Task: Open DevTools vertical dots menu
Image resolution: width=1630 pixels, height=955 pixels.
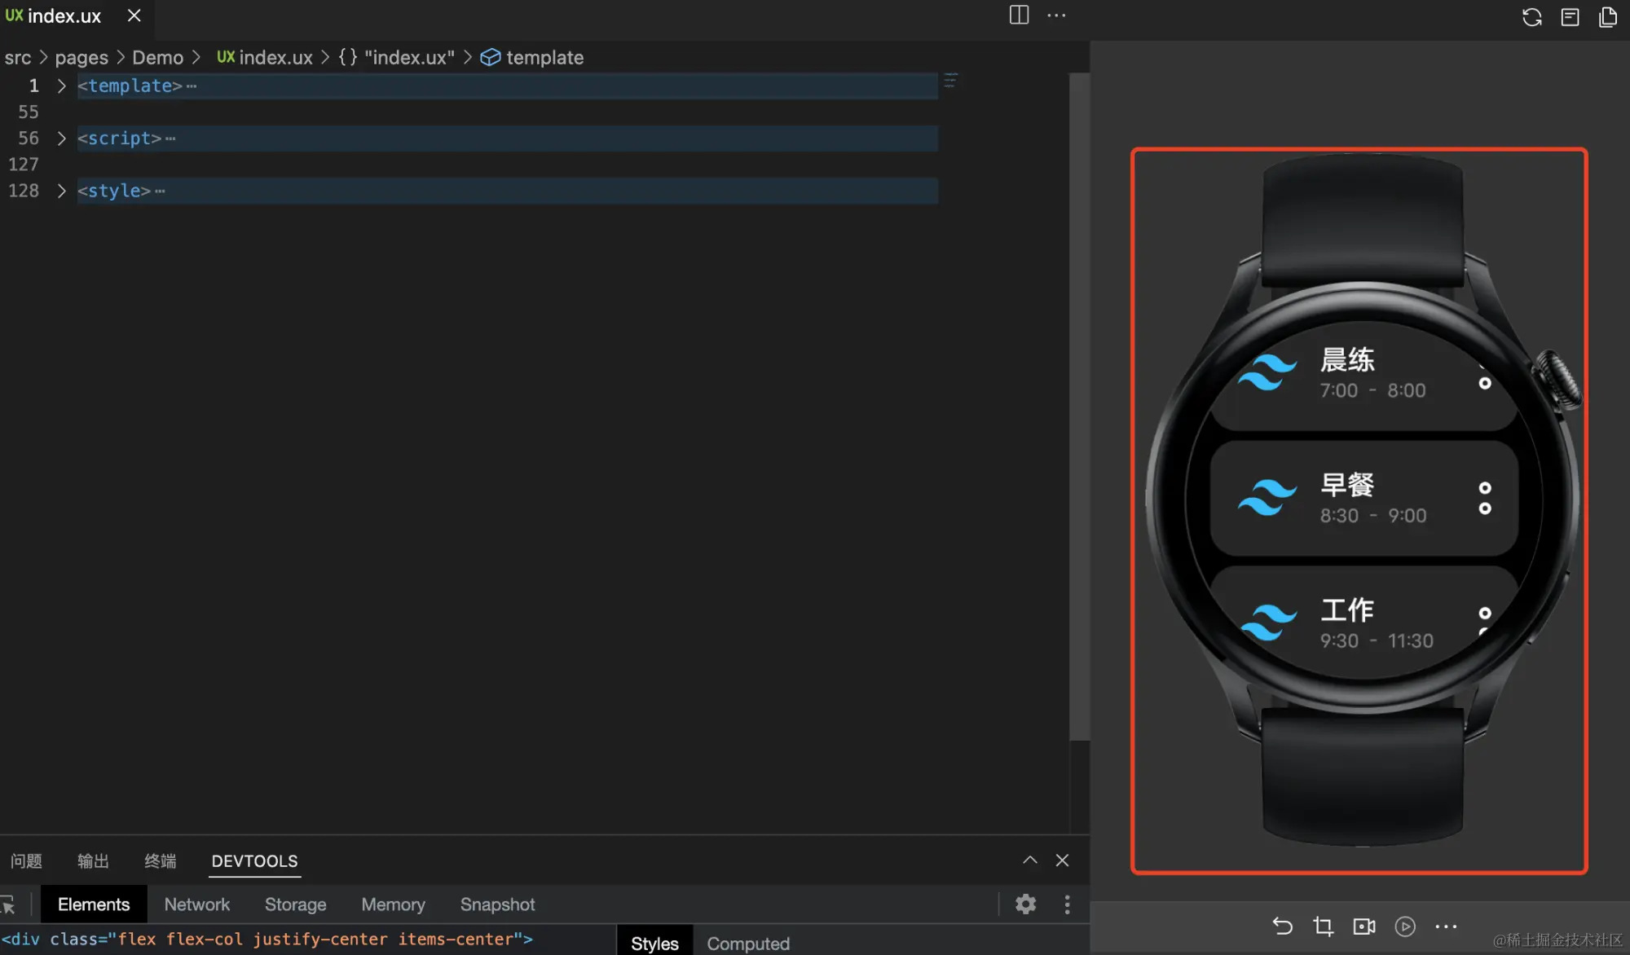Action: [1067, 904]
